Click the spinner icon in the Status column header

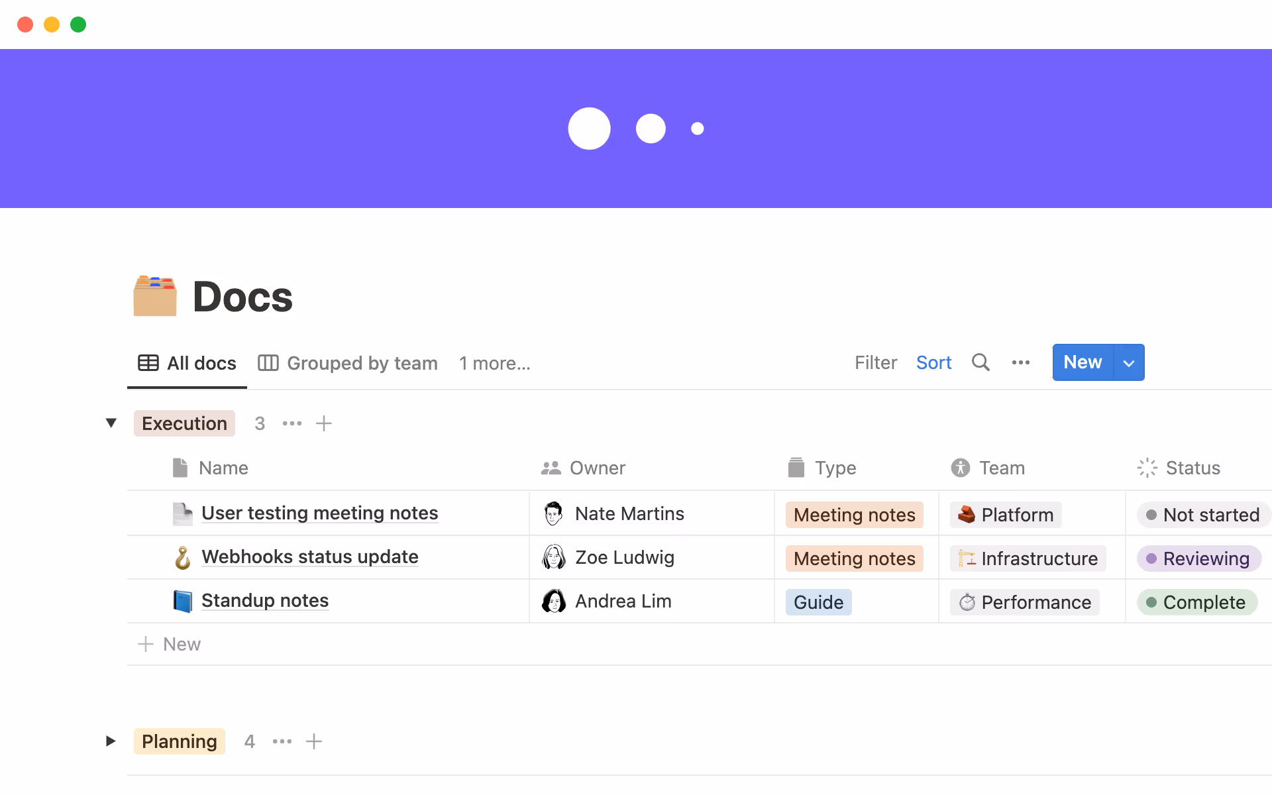(x=1146, y=468)
